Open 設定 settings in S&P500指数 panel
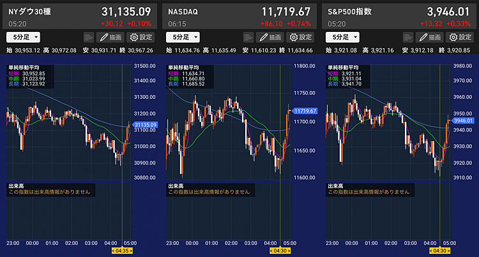Viewport: 479px width, 257px height. click(460, 37)
